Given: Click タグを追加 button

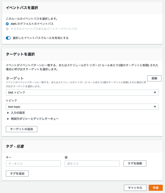Looking at the screenshot, I should (x=17, y=174).
